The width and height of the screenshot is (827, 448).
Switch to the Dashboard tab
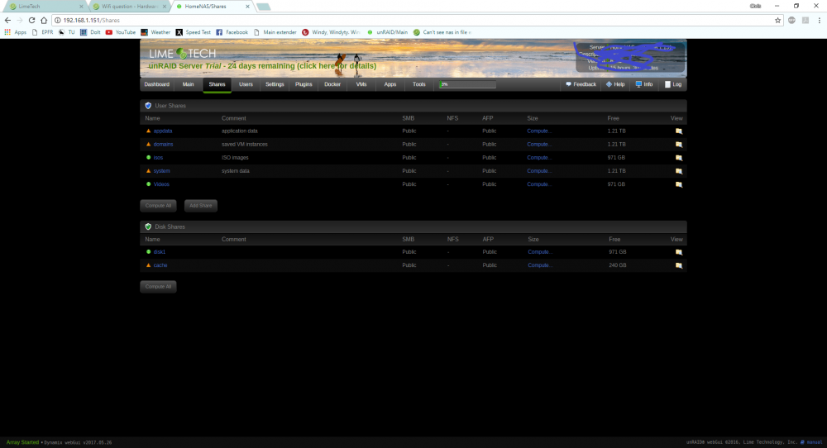[x=156, y=84]
